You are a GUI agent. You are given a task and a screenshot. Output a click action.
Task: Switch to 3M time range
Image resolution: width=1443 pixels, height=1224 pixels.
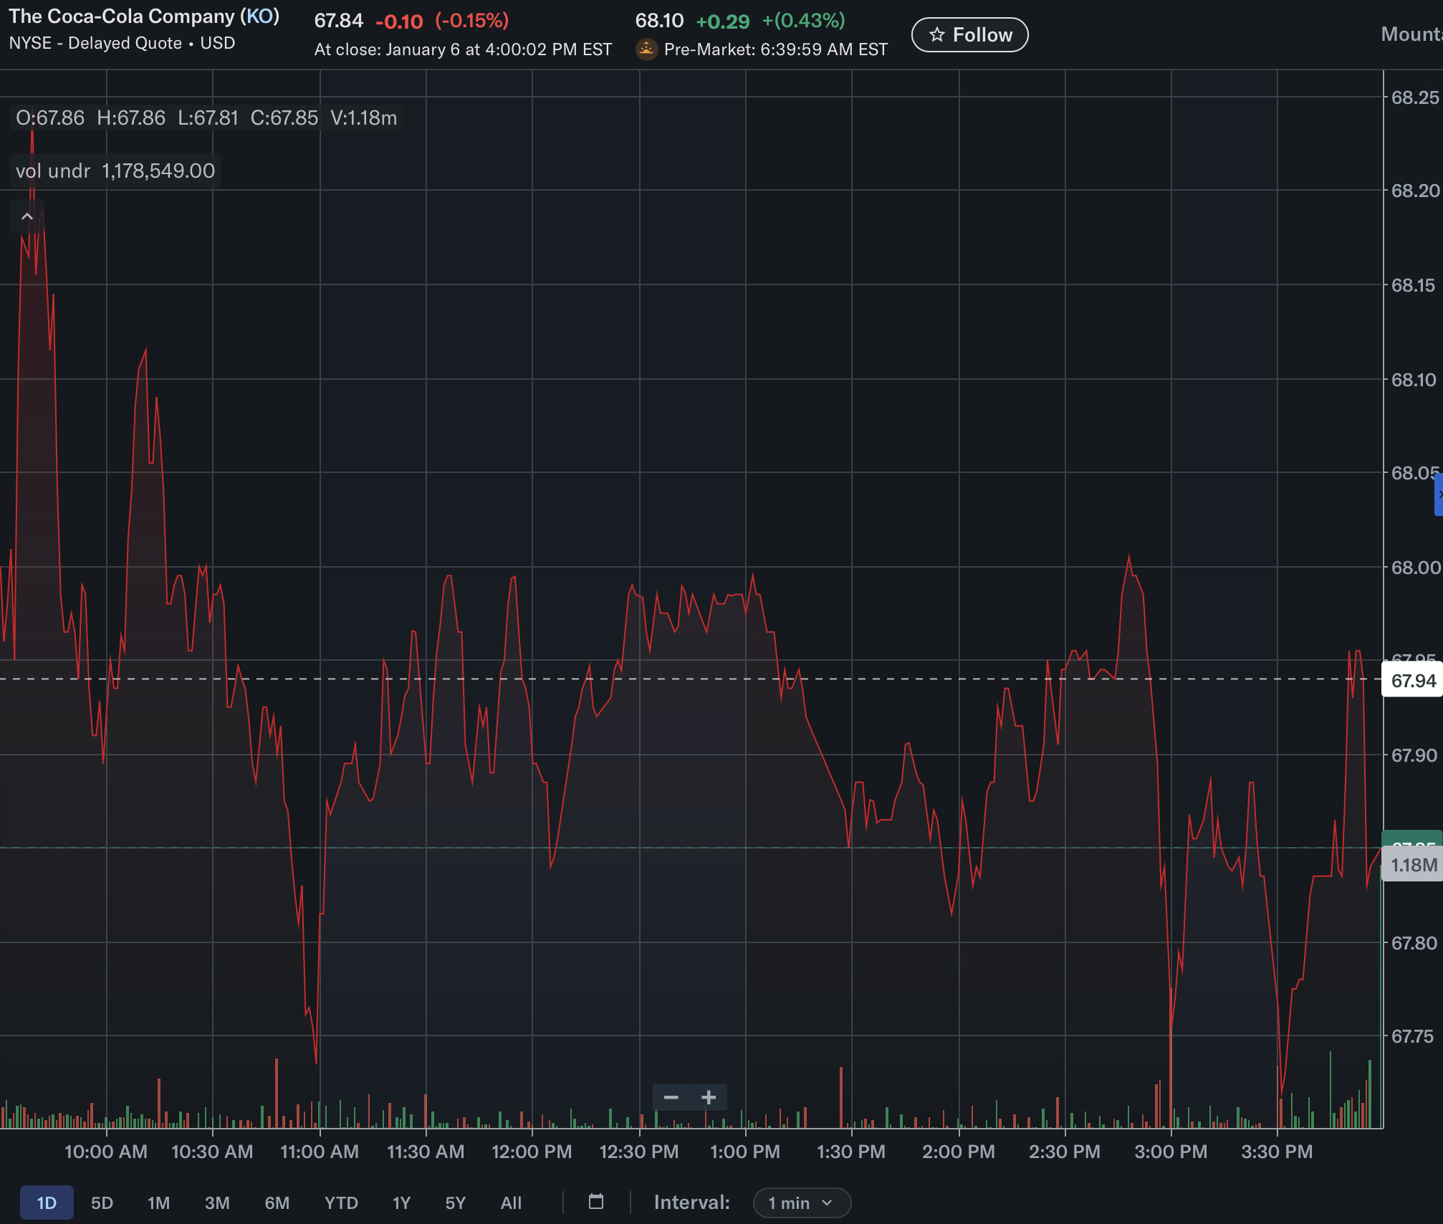(217, 1203)
